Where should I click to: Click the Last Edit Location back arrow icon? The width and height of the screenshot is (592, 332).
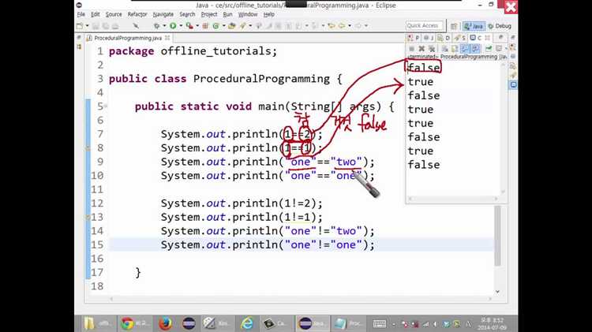332,26
